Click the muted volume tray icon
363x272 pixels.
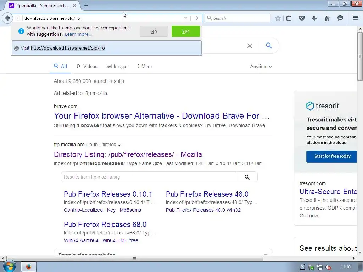coord(328,267)
